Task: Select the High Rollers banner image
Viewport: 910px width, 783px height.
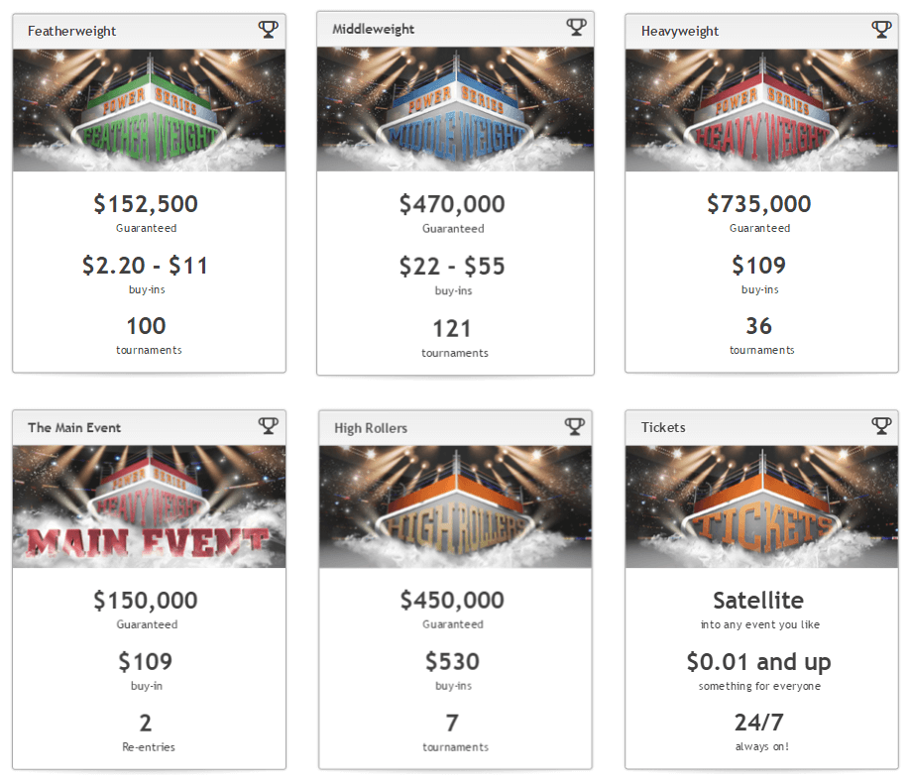Action: [x=456, y=506]
